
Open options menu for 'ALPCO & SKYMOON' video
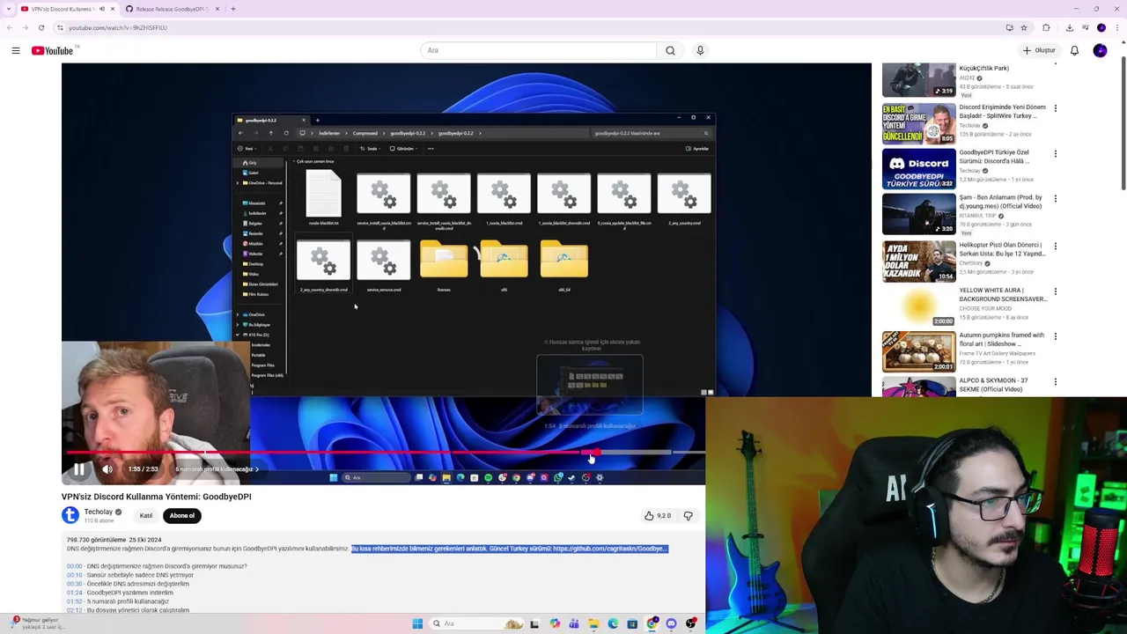point(1055,382)
